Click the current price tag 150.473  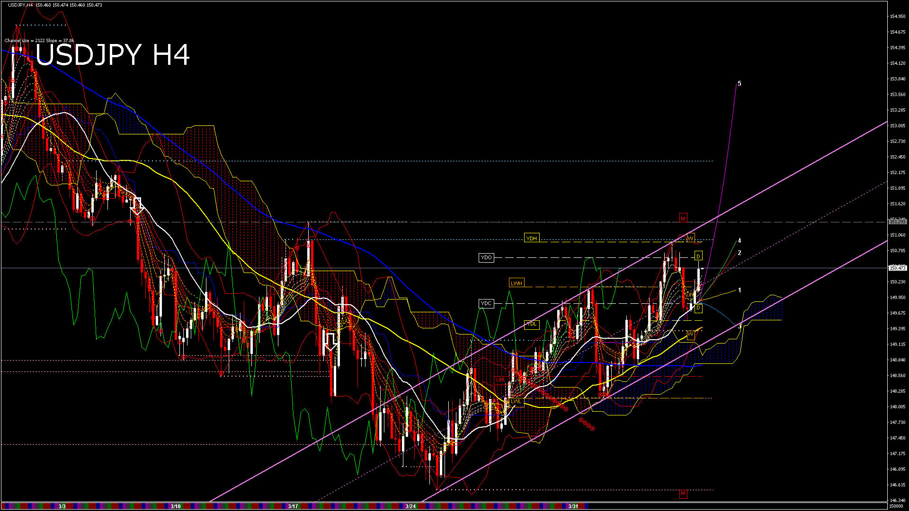pos(898,268)
